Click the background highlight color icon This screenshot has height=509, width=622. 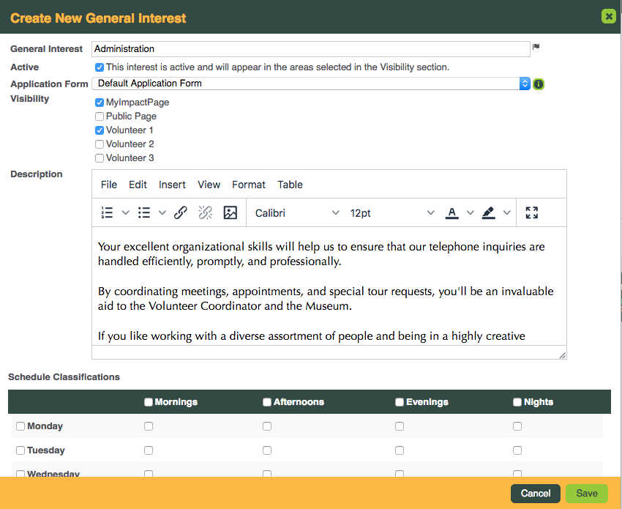(x=488, y=213)
